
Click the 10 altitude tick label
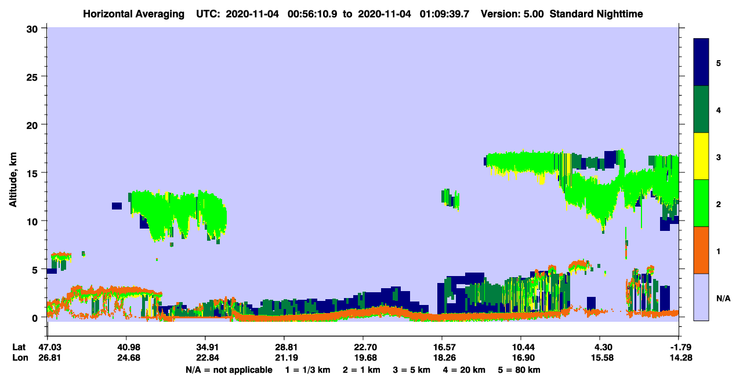coord(34,221)
